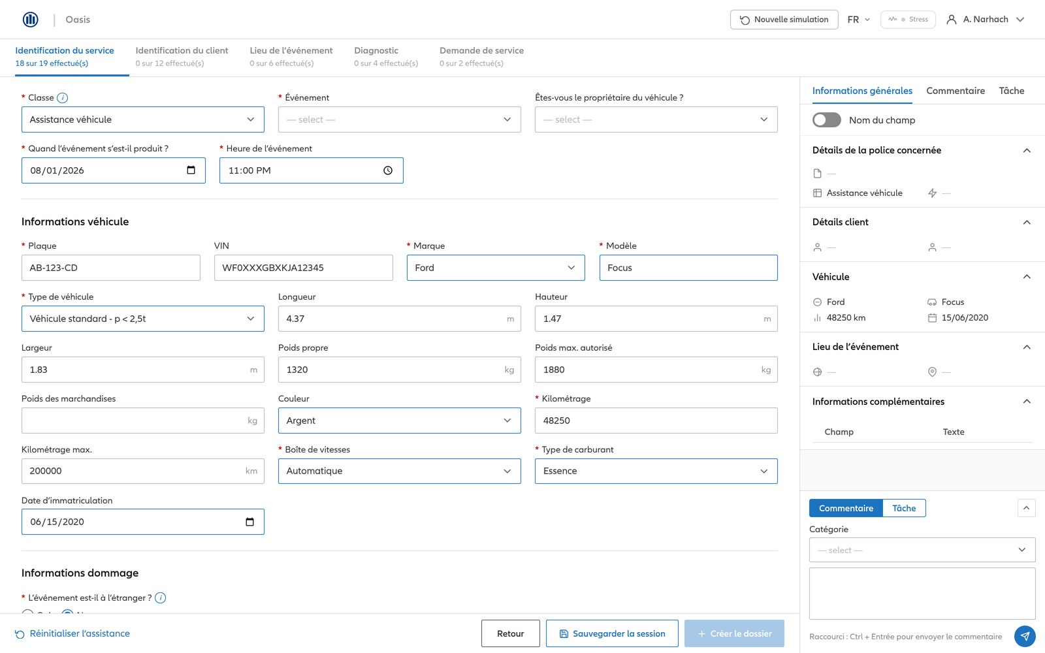Viewport: 1045px width, 653px height.
Task: Click the brand icon next to Ford
Action: pyautogui.click(x=817, y=302)
